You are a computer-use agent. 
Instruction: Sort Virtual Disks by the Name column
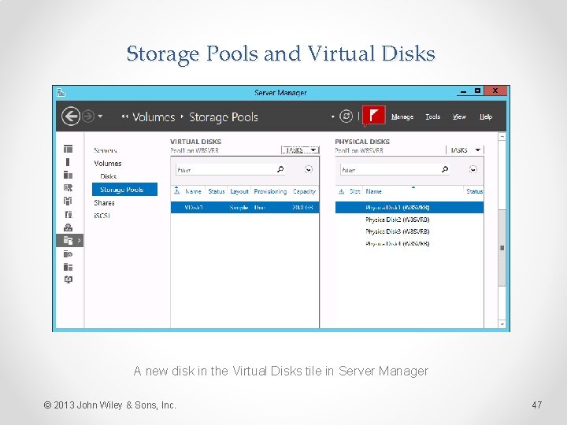coord(193,191)
